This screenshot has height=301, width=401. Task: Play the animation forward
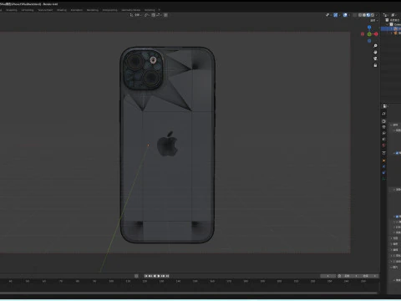pyautogui.click(x=159, y=276)
